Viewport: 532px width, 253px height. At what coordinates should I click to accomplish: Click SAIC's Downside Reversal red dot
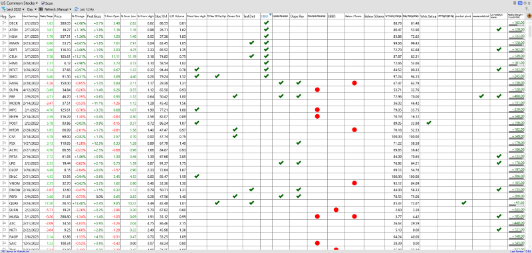tap(317, 242)
